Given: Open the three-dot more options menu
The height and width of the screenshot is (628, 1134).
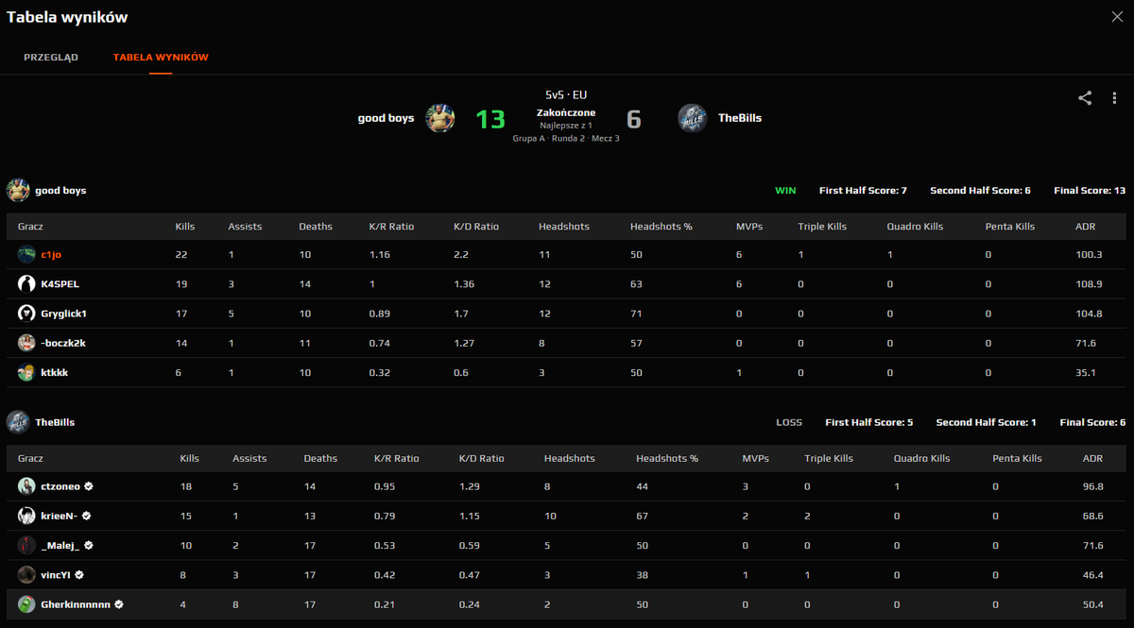Looking at the screenshot, I should 1114,98.
